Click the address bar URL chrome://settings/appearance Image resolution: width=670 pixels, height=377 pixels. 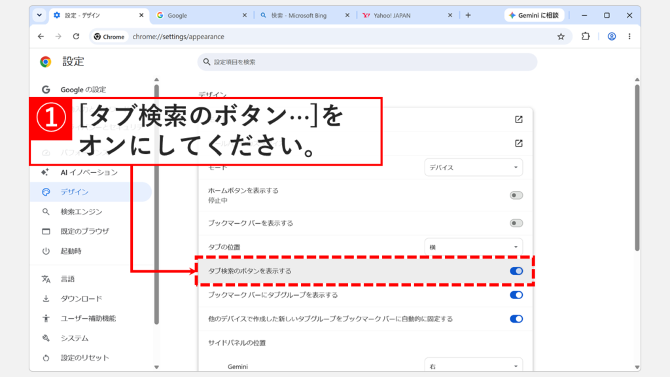point(178,37)
